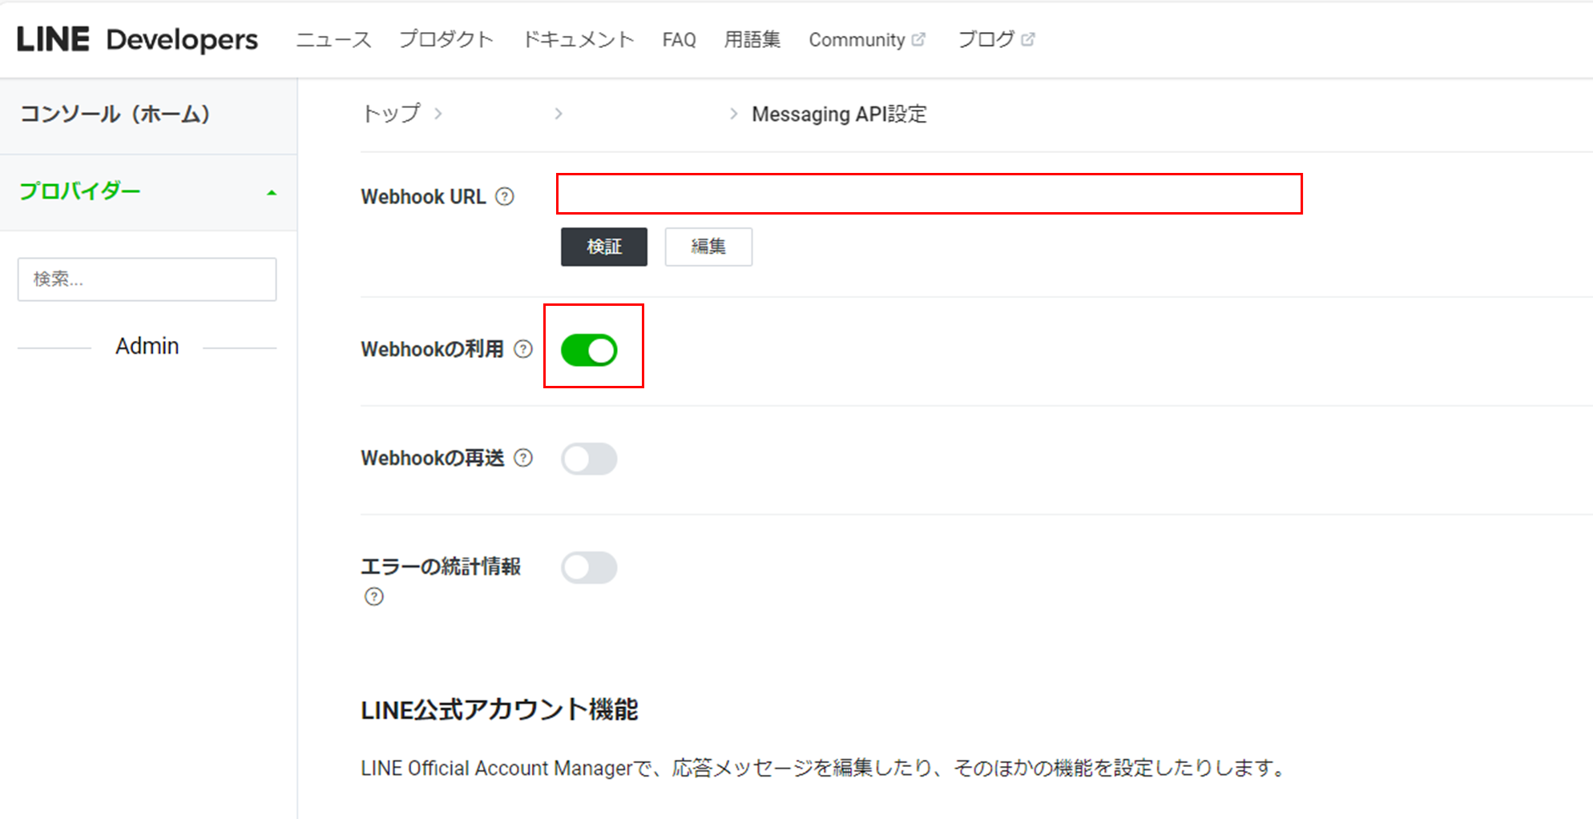Click the Webhook URL value field
Screen dimensions: 1593x819
tap(930, 194)
